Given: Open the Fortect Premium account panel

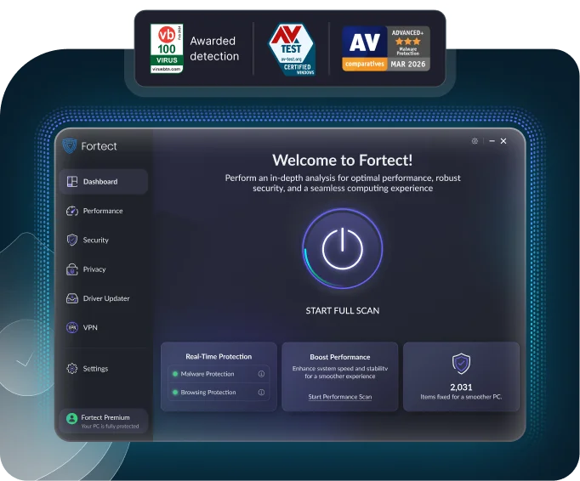Looking at the screenshot, I should pyautogui.click(x=104, y=421).
